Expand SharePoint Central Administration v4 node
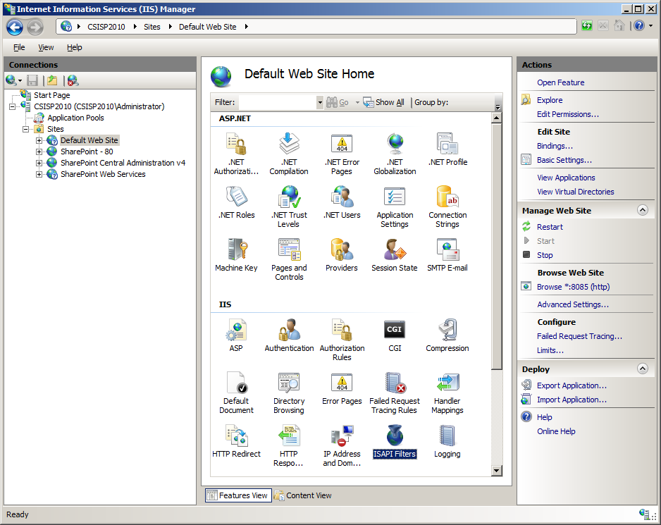661x525 pixels. coord(39,163)
